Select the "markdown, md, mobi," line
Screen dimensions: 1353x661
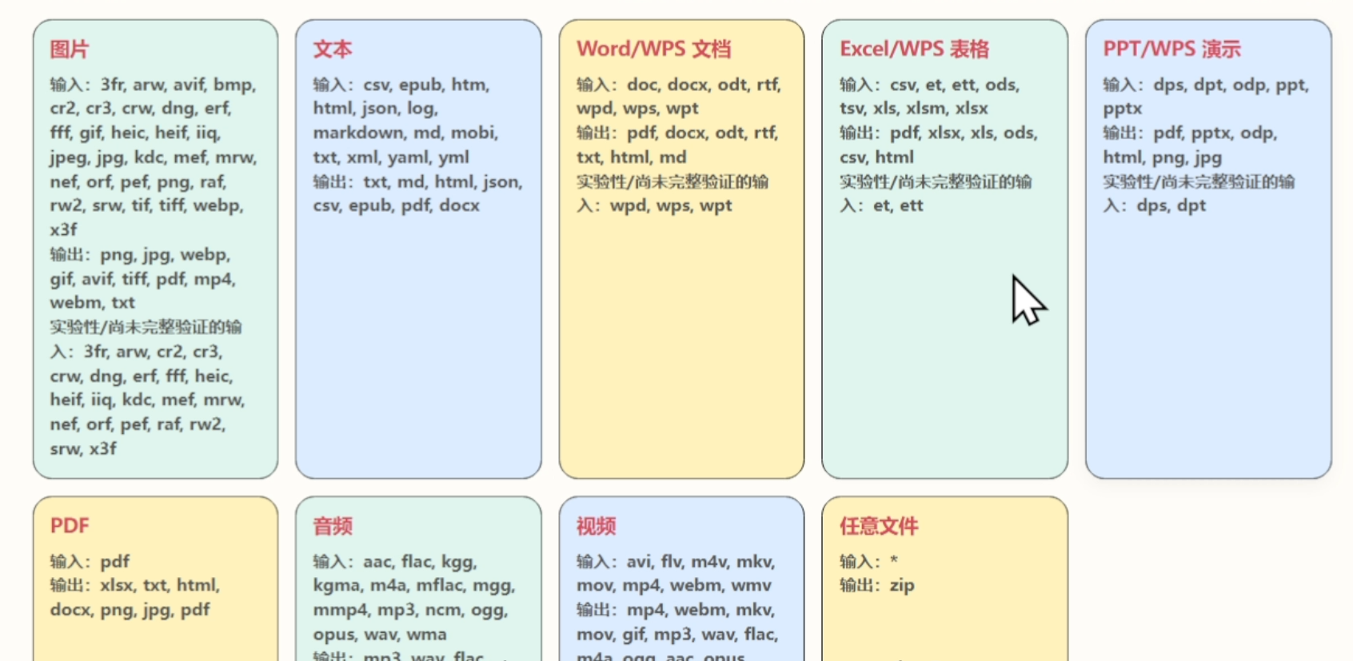pos(405,133)
